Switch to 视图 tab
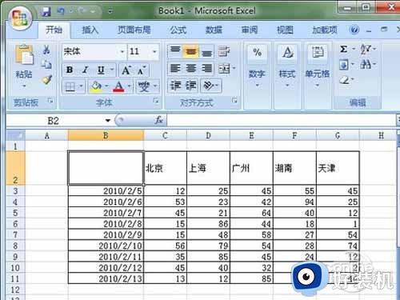The image size is (400, 300). point(285,30)
